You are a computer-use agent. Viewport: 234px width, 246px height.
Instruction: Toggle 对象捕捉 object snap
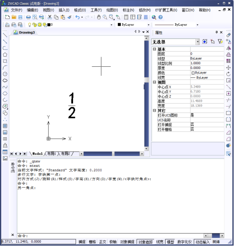click(127, 242)
